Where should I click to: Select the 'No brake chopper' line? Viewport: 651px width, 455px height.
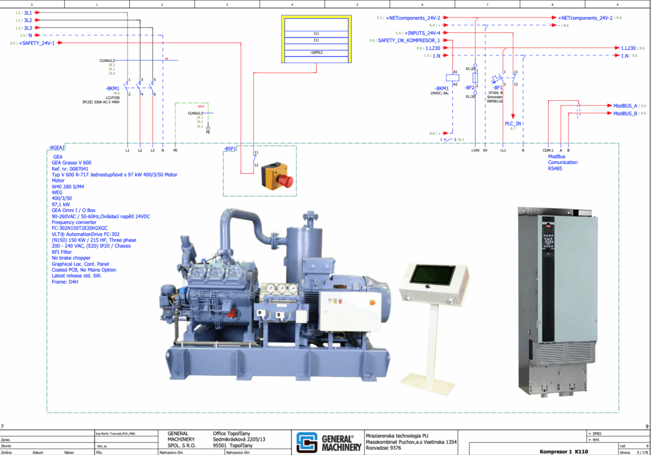pos(71,258)
